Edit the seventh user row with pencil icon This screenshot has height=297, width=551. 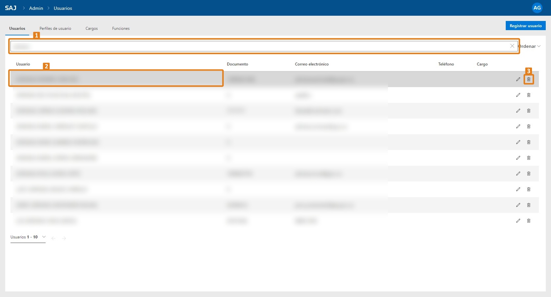pyautogui.click(x=518, y=174)
